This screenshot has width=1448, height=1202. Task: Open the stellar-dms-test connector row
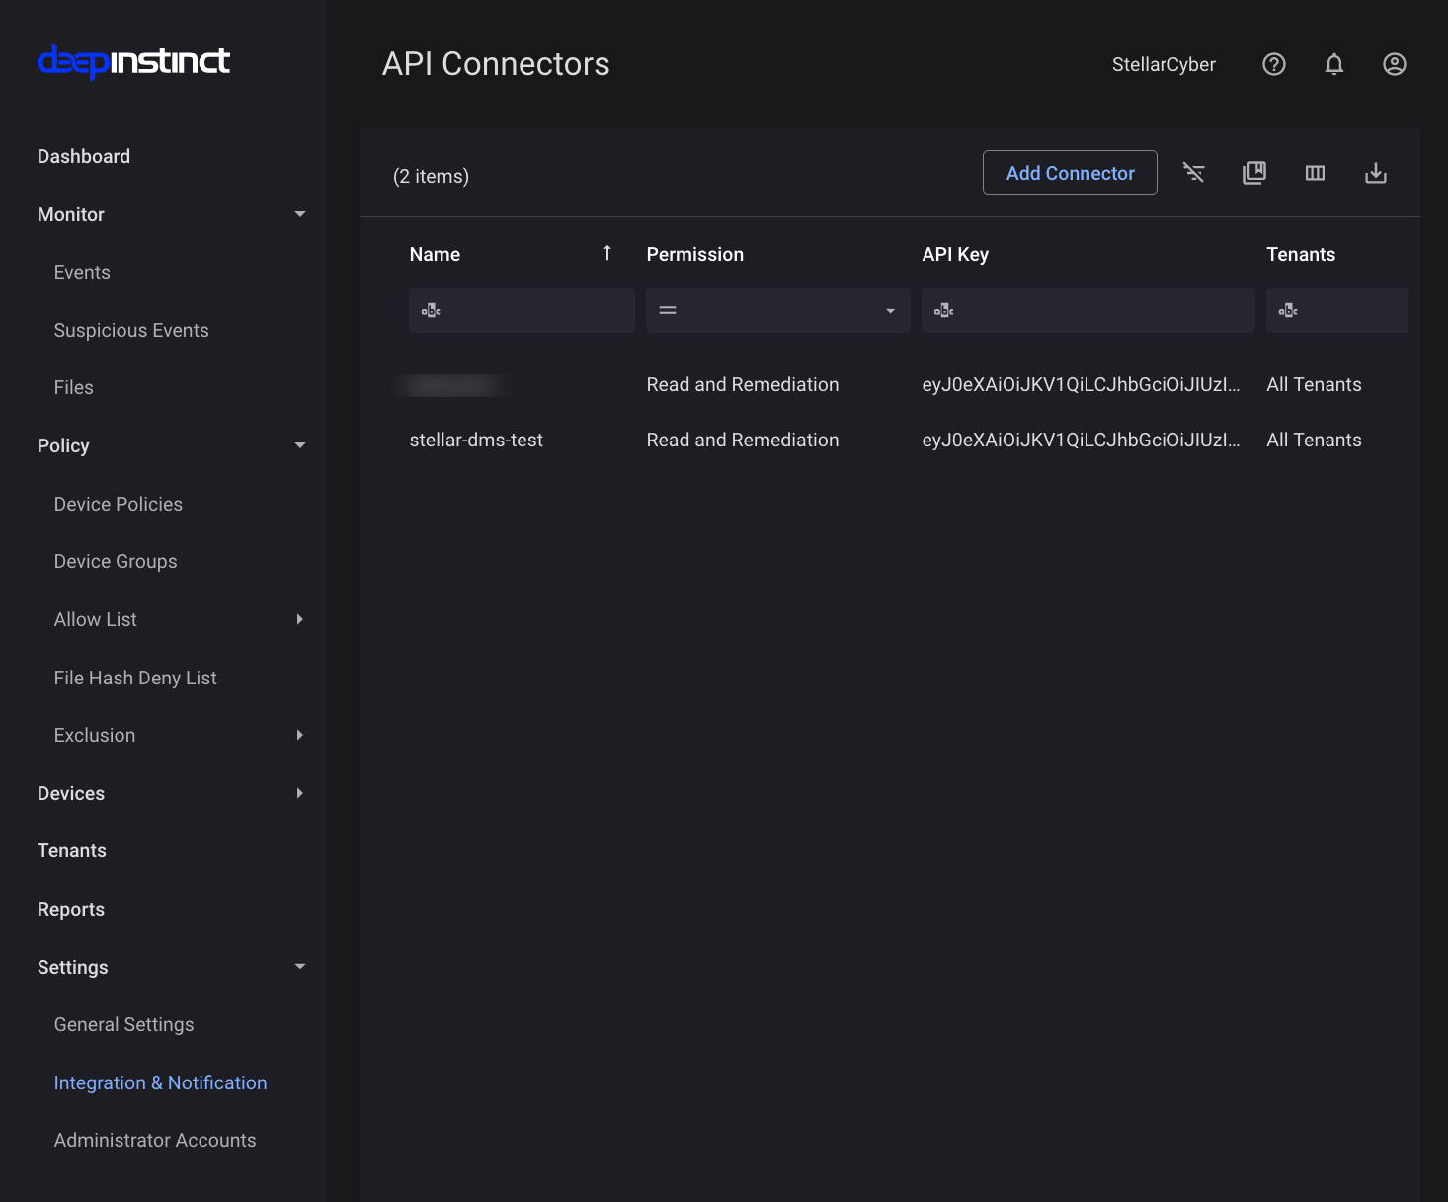pyautogui.click(x=476, y=440)
